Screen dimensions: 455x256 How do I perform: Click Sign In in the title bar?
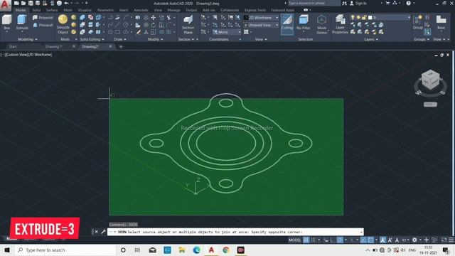pos(358,3)
